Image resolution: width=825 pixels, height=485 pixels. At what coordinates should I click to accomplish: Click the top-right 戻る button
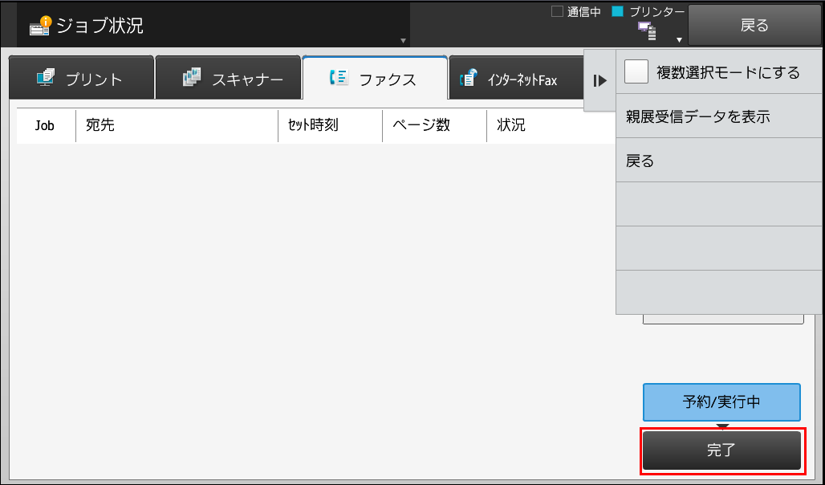(x=754, y=25)
